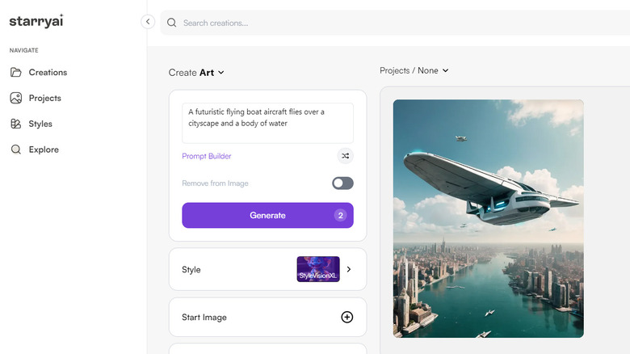
Task: Click the Explore magnifier icon
Action: [15, 150]
